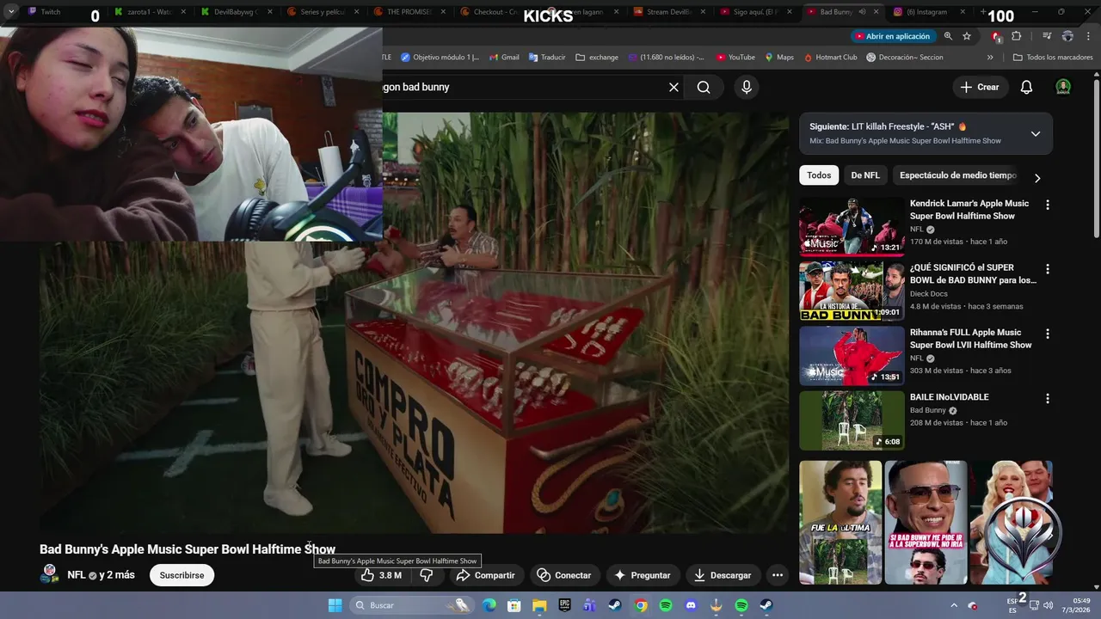Screen dimensions: 1101x619
Task: Like the video with thumbs up
Action: click(380, 575)
